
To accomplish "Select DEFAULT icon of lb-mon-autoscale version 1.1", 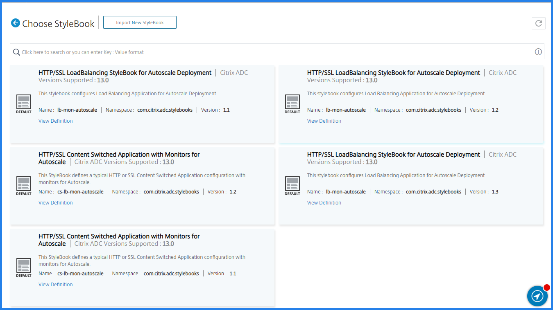I will click(x=24, y=104).
